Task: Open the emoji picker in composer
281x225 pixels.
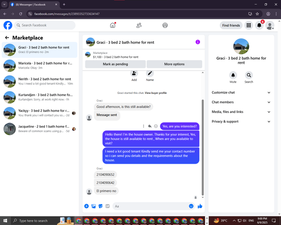Action: pyautogui.click(x=191, y=206)
